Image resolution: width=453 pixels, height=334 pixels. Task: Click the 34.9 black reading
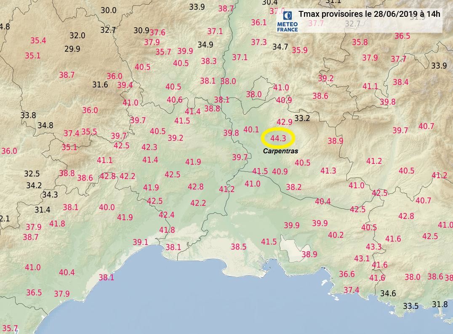[x=205, y=45]
